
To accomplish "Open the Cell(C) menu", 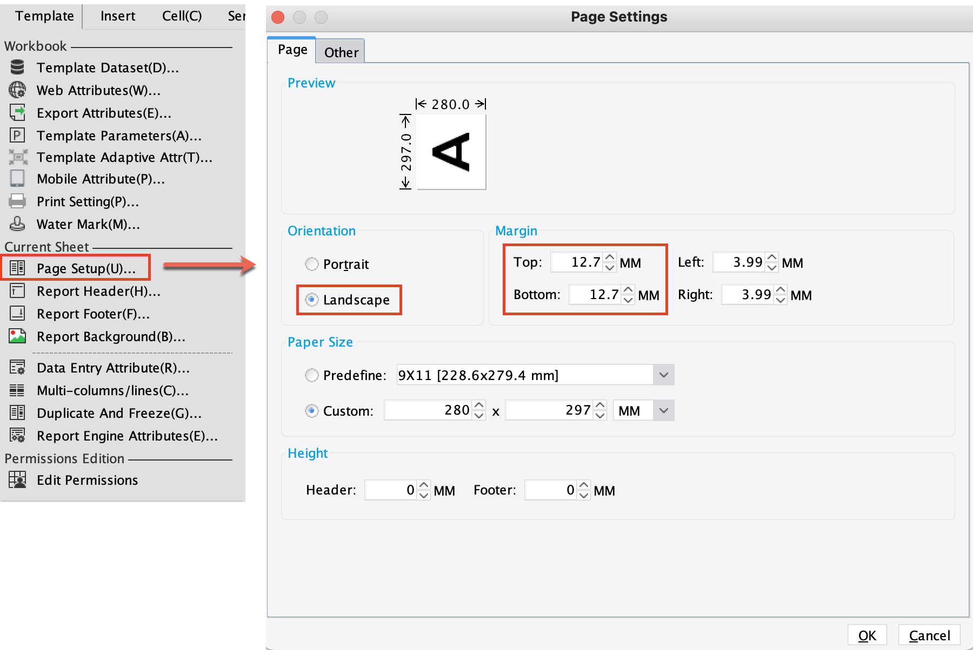I will point(182,16).
